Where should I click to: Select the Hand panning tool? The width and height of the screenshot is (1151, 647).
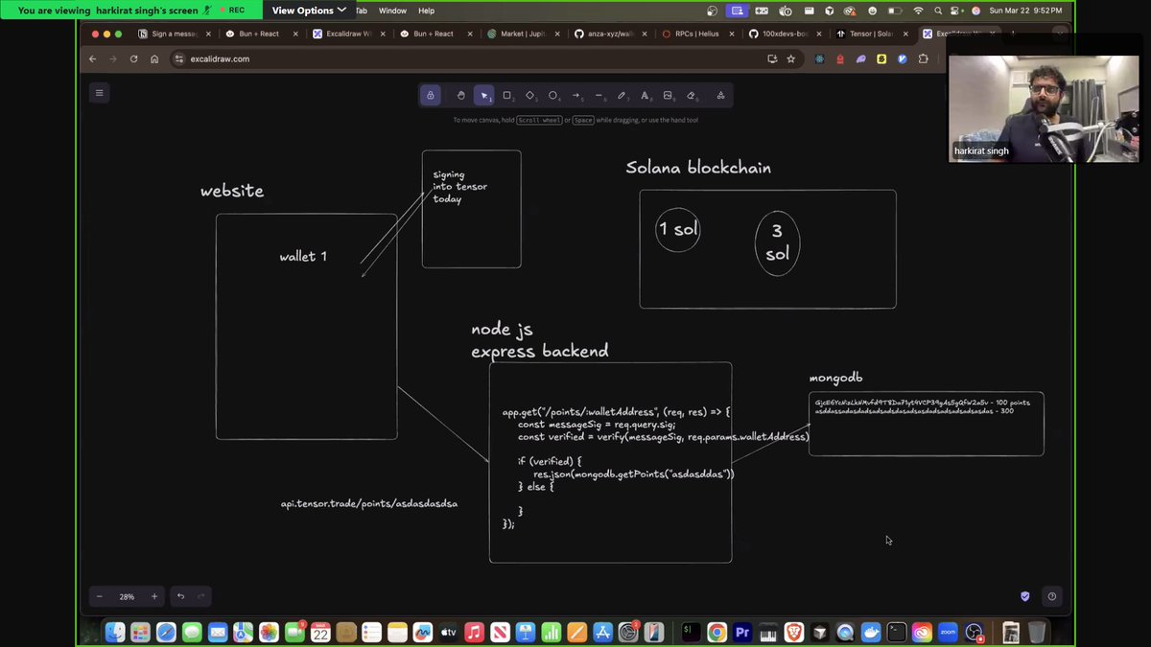(x=460, y=95)
